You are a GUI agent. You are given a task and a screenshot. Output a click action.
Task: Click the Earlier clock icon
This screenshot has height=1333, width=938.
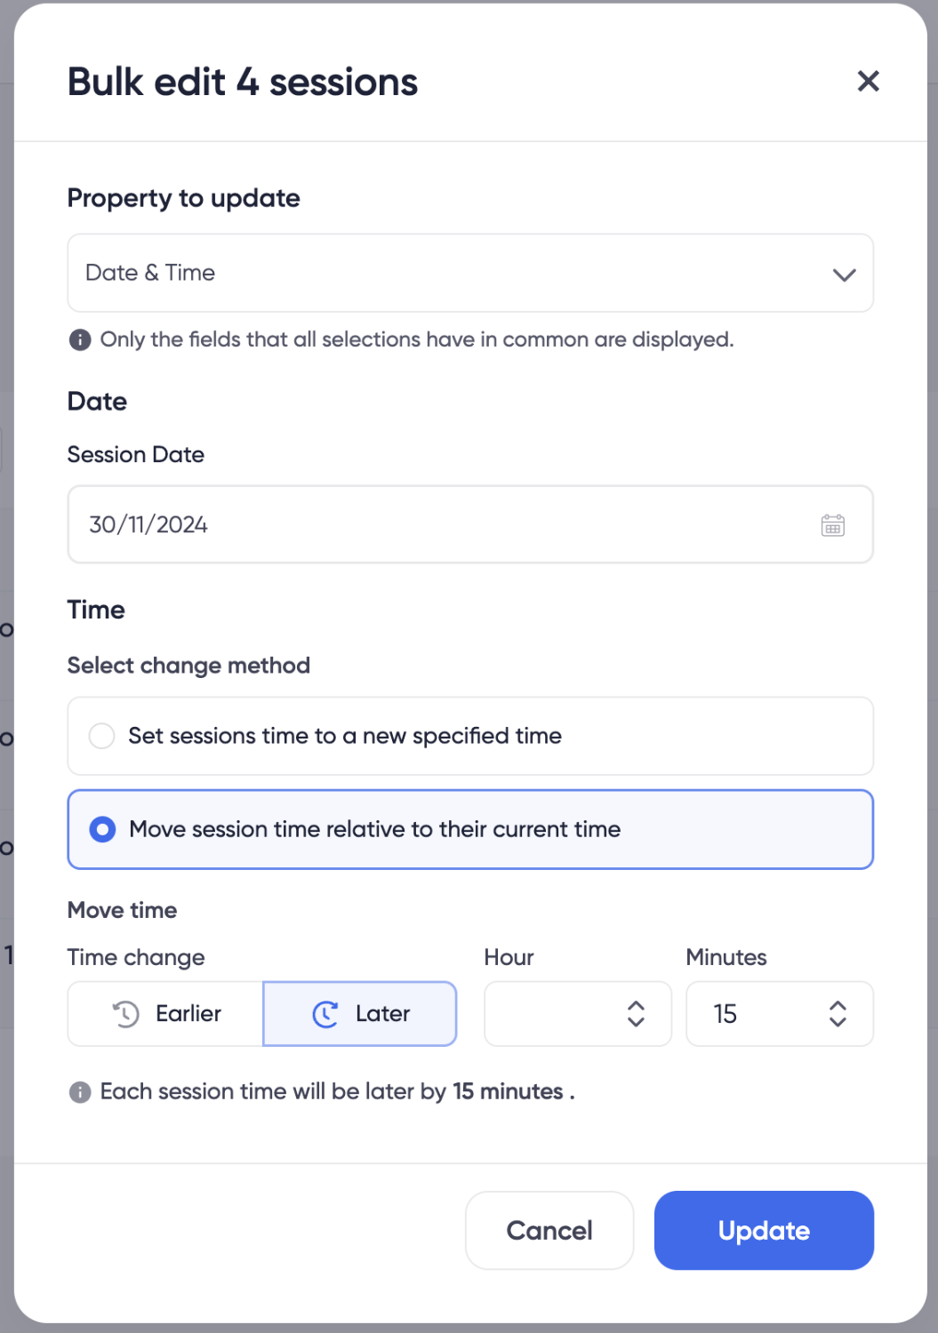click(126, 1014)
